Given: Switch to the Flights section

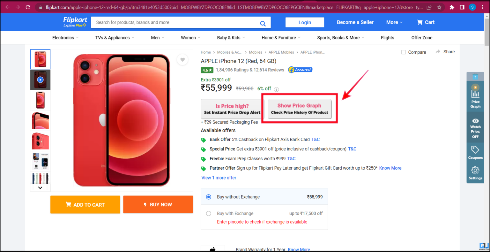Looking at the screenshot, I should [387, 37].
